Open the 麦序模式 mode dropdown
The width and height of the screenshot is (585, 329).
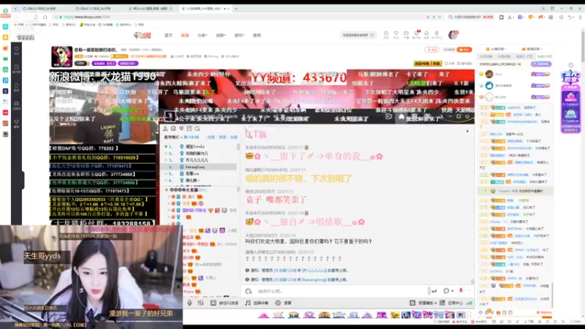173,137
